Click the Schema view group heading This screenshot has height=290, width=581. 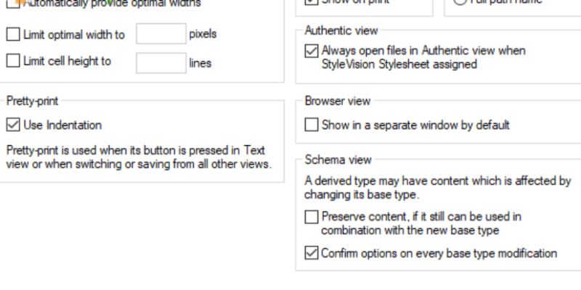[x=338, y=159]
